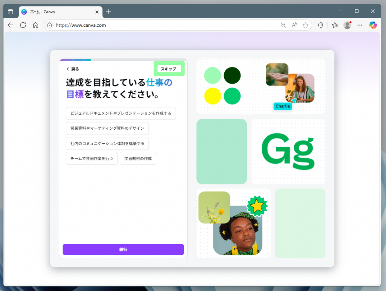Refresh the Canva page
The height and width of the screenshot is (291, 386).
[x=23, y=25]
